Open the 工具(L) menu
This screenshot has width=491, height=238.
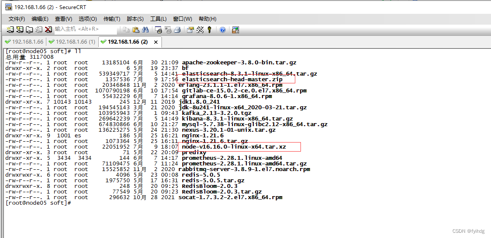pos(158,19)
